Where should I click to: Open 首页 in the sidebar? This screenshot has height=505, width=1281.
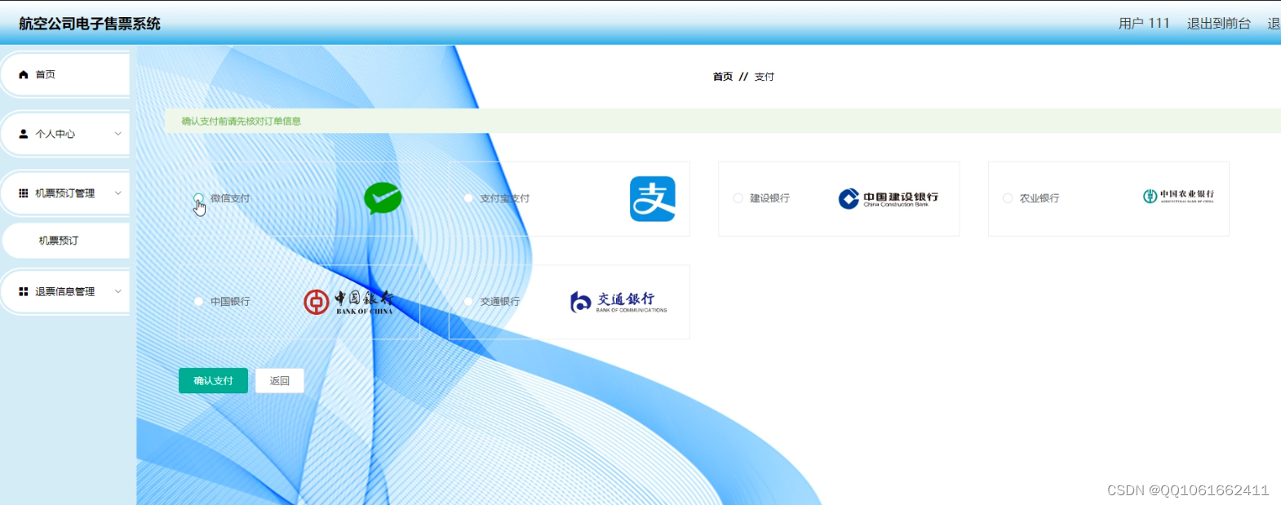click(x=65, y=74)
